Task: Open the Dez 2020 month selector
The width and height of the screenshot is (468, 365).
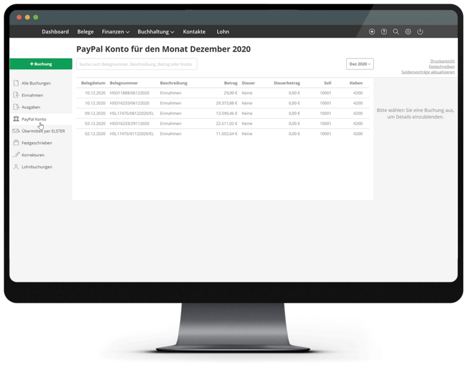Action: (x=360, y=64)
